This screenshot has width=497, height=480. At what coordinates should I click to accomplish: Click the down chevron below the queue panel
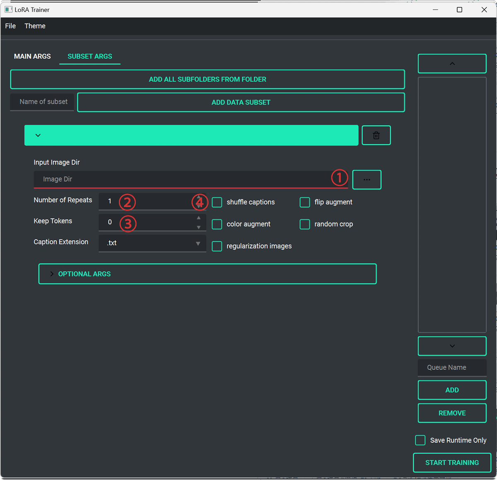(x=452, y=346)
